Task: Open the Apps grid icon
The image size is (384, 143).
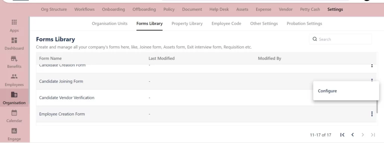Action: pos(14,22)
